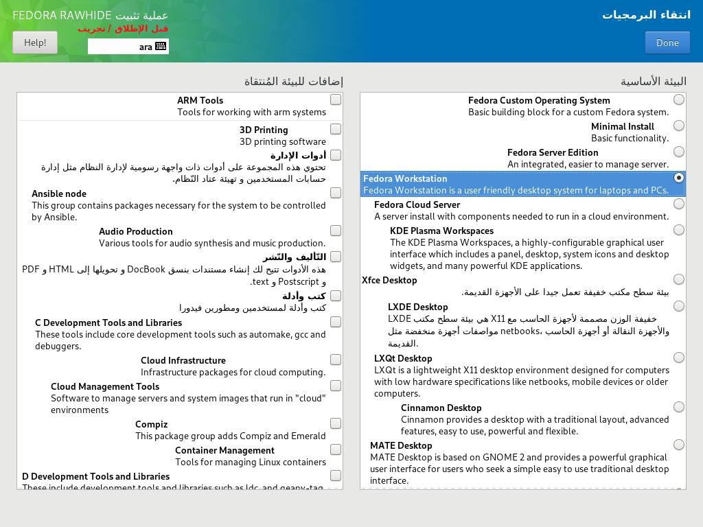The image size is (703, 527).
Task: Choose the Minimal Install radio button
Action: (x=679, y=126)
